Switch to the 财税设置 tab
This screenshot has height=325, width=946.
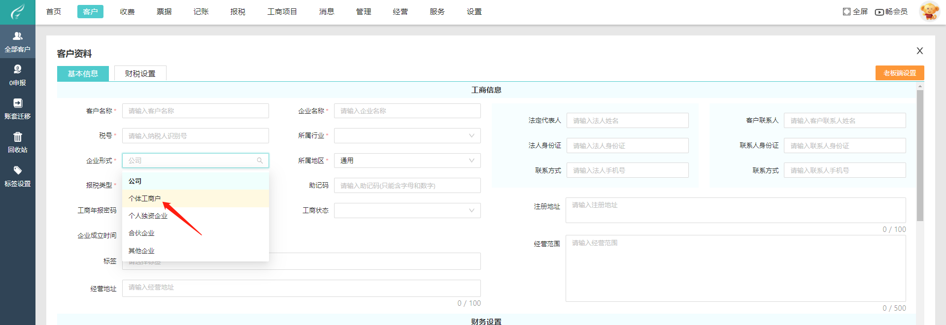140,73
